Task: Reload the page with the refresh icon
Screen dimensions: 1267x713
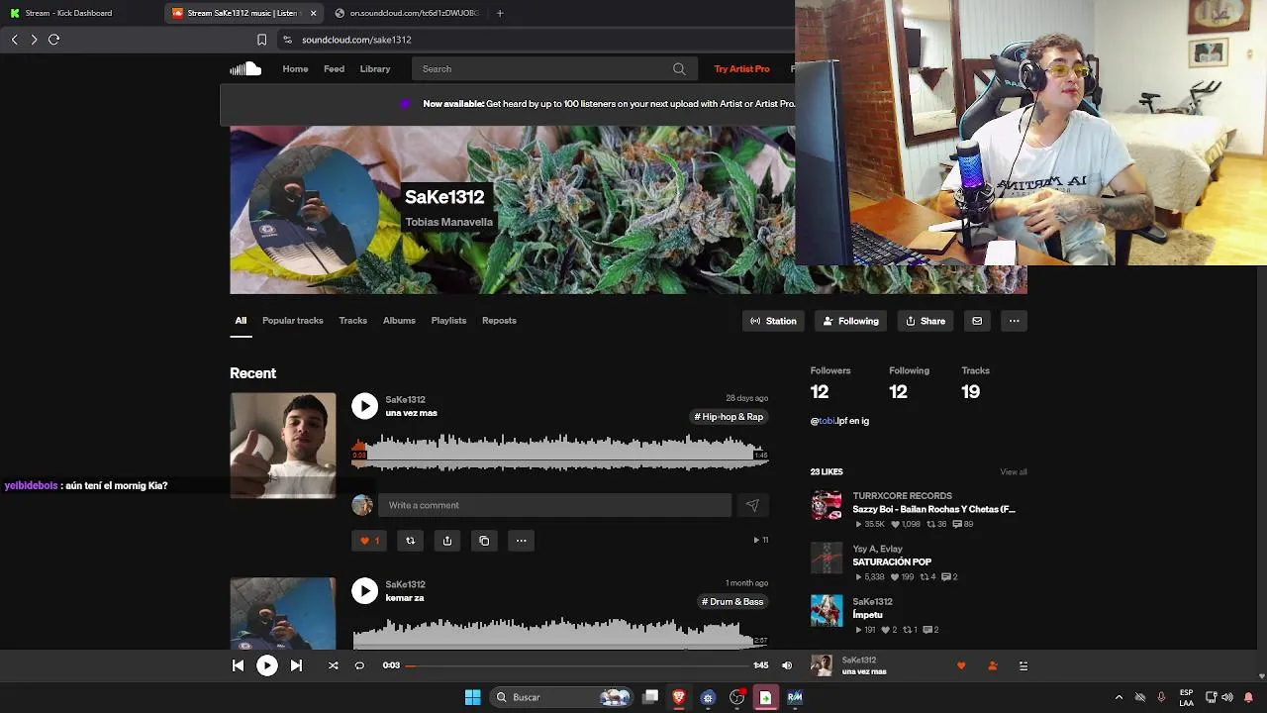Action: [54, 40]
